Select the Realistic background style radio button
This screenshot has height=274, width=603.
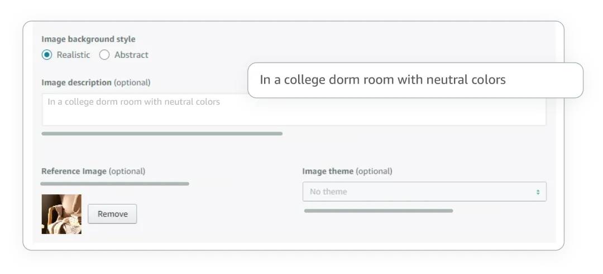click(47, 55)
